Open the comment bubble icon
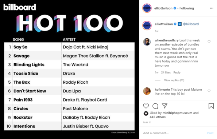The image size is (217, 139). [155, 106]
